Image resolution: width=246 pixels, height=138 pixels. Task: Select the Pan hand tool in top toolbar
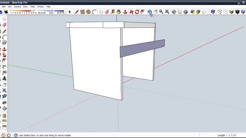[155, 12]
